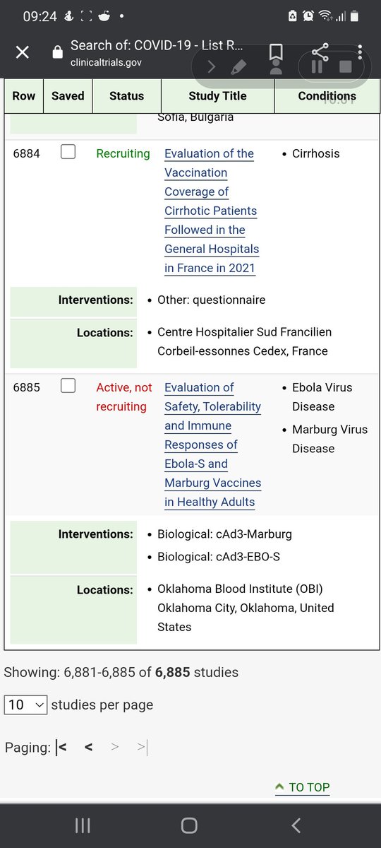Tap the pencil draw icon on the recorder overlay
Viewport: 381px width, 848px height.
point(238,67)
